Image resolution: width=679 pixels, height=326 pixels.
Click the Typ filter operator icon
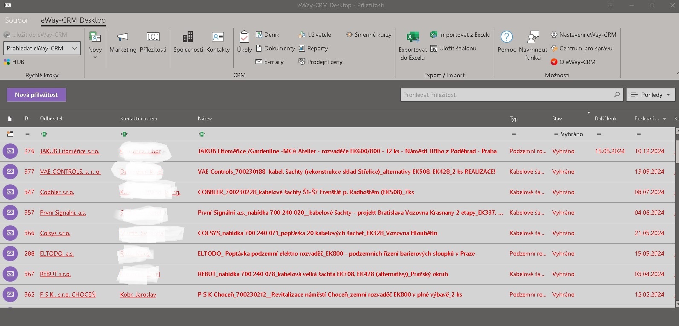click(x=514, y=134)
